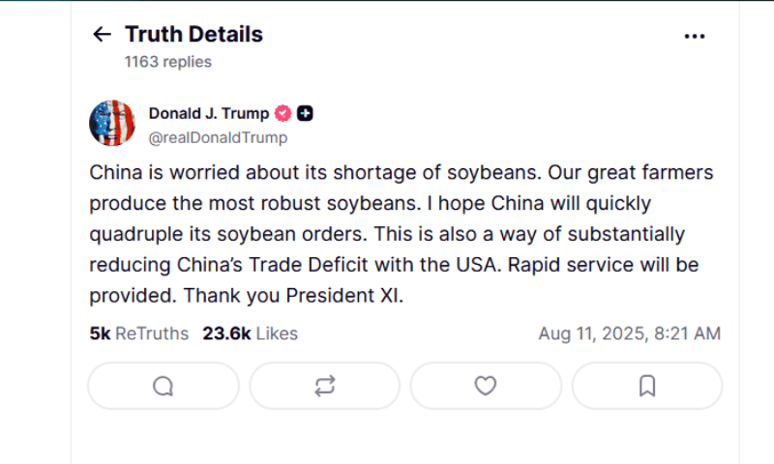The height and width of the screenshot is (464, 774).
Task: Click the Truth Details page heading
Action: pyautogui.click(x=194, y=34)
